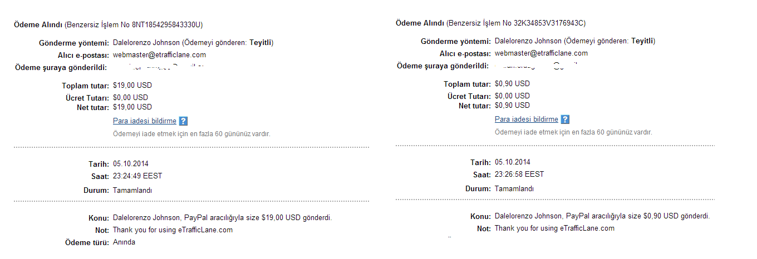Open help icon beside right Para iadesi bildirme
The width and height of the screenshot is (757, 259).
tap(565, 119)
